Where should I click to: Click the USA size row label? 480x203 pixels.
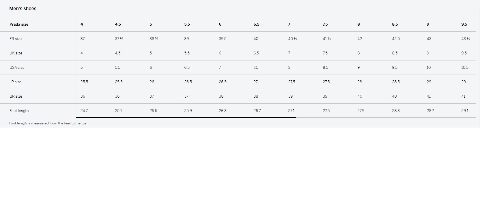17,67
